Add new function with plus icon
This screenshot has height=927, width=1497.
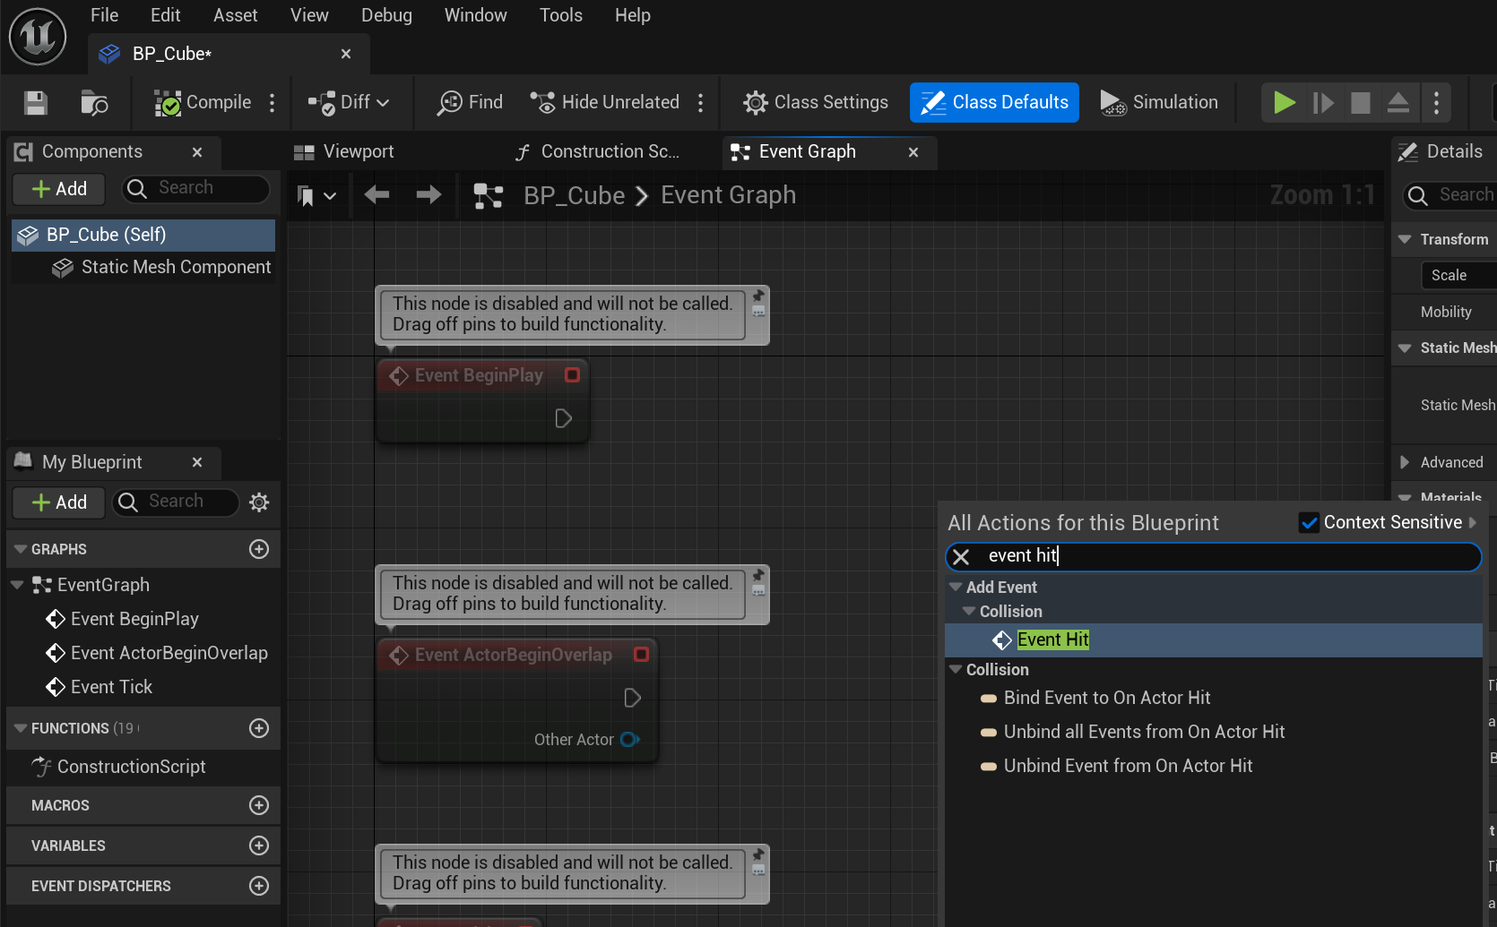(x=259, y=728)
